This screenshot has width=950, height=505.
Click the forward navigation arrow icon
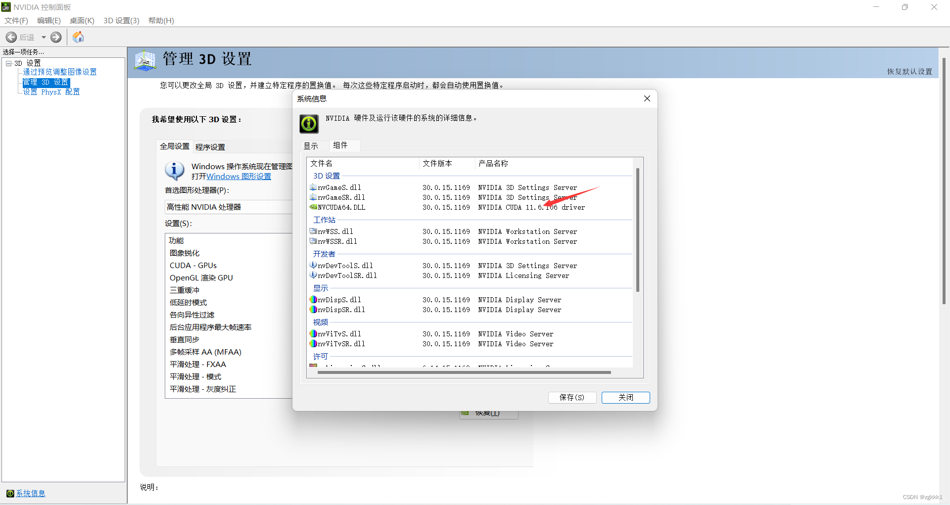pos(56,37)
